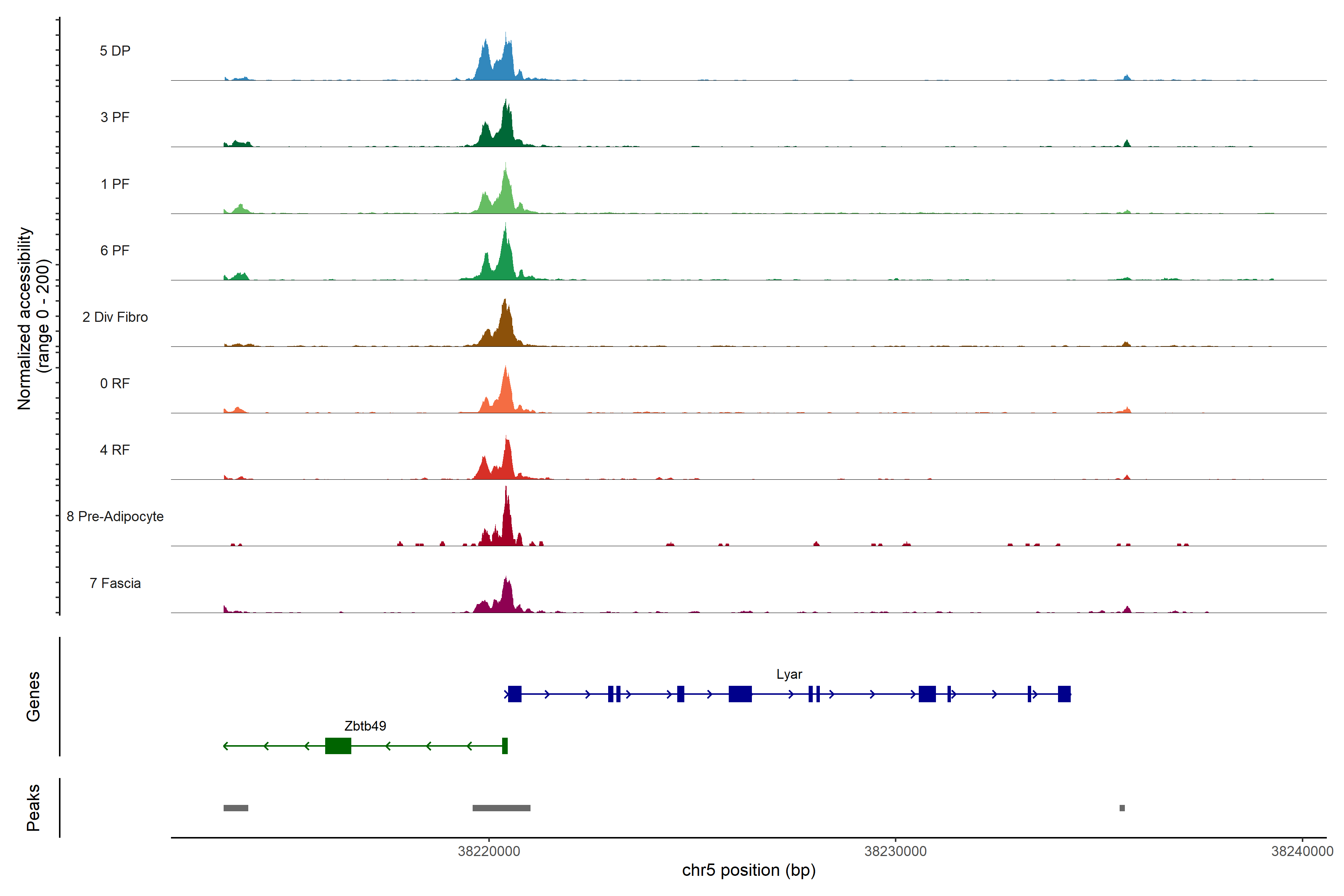
Task: Select the 8 Pre-Adipocyte track label
Action: (x=115, y=517)
